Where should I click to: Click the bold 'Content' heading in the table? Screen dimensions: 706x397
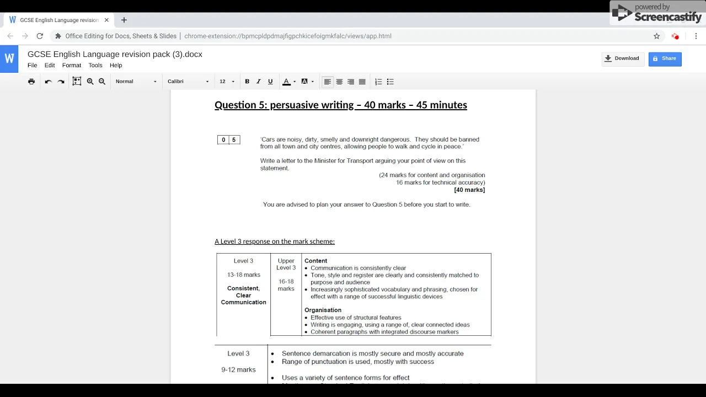click(x=315, y=261)
